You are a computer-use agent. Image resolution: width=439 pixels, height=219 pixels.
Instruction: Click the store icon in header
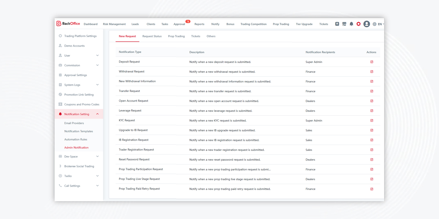coord(344,24)
